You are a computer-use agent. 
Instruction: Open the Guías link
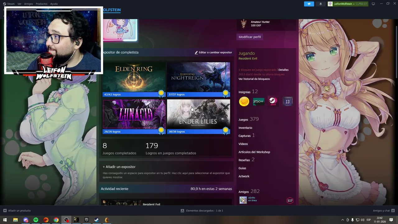242,168
